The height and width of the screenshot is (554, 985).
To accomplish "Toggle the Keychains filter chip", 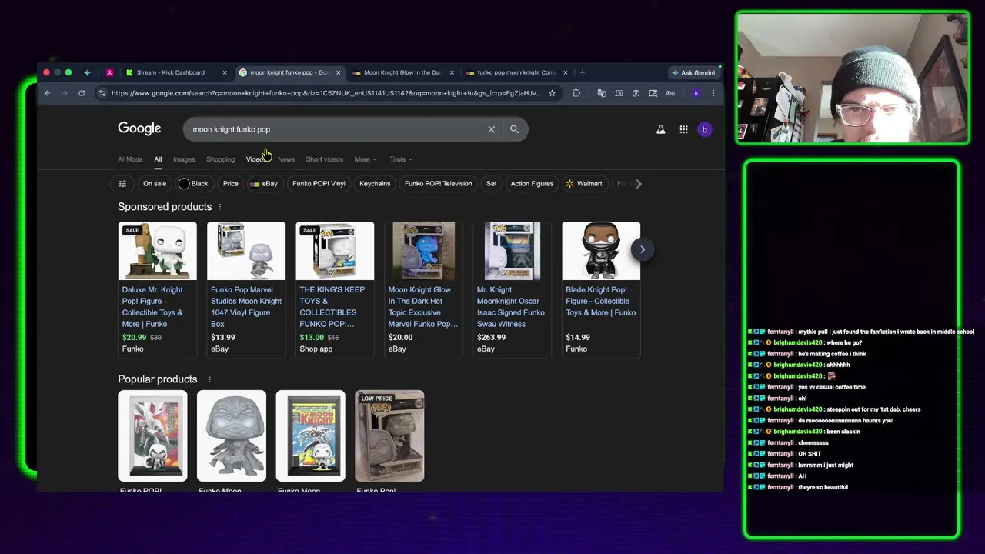I will (375, 184).
